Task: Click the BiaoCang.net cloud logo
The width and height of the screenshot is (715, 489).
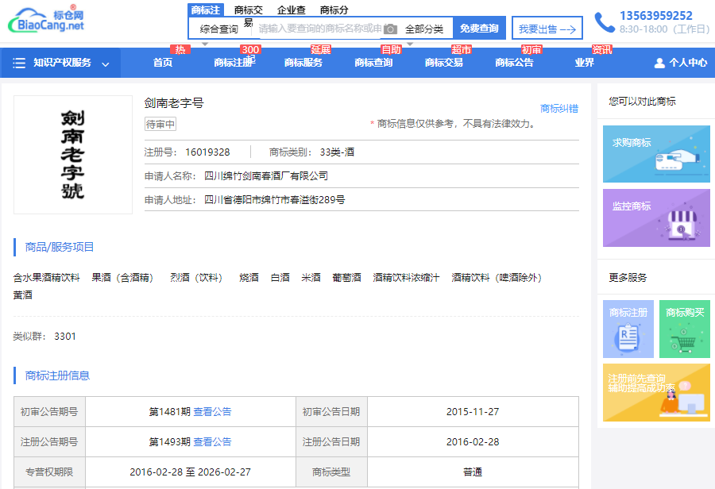Action: click(46, 21)
